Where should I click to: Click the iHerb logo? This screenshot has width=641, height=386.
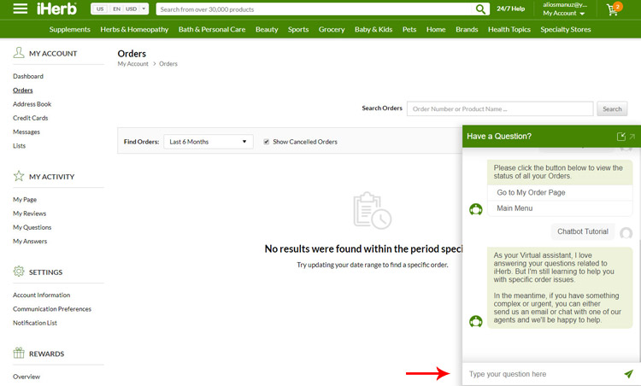click(x=56, y=9)
